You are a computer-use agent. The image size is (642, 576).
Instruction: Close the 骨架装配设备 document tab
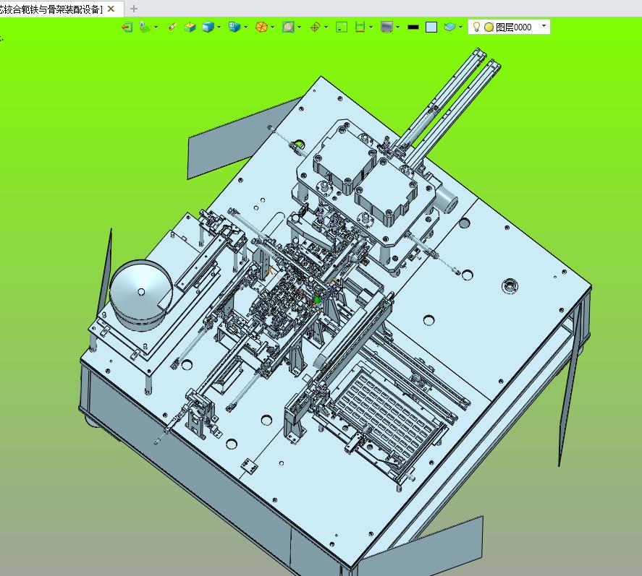[x=111, y=9]
